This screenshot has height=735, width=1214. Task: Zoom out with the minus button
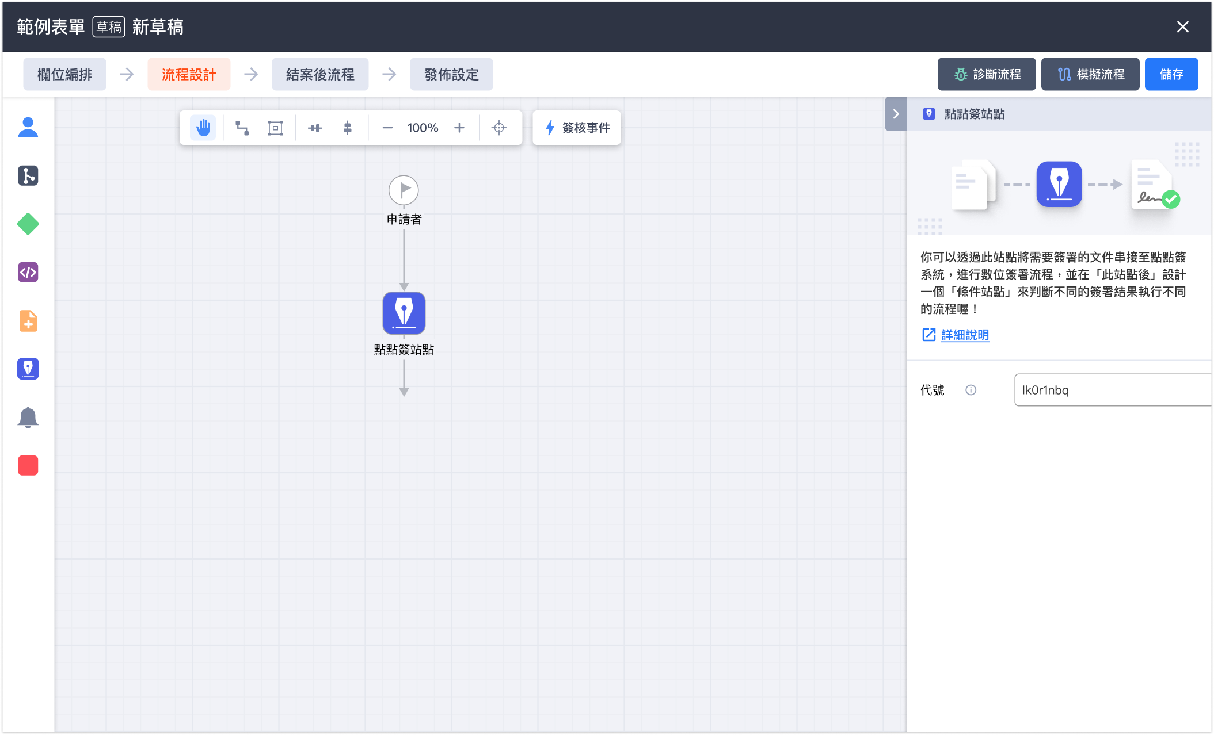[x=387, y=128]
